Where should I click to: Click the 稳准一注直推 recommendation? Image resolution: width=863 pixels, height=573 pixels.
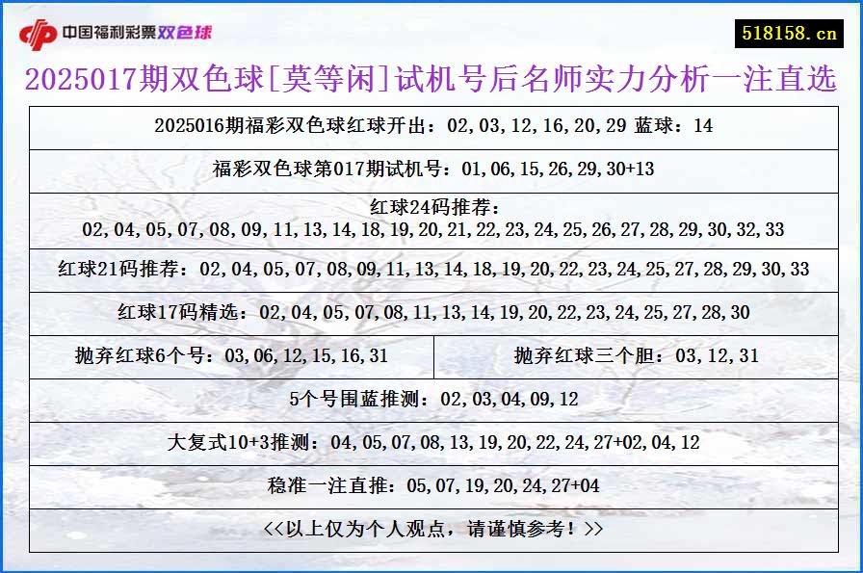431,486
